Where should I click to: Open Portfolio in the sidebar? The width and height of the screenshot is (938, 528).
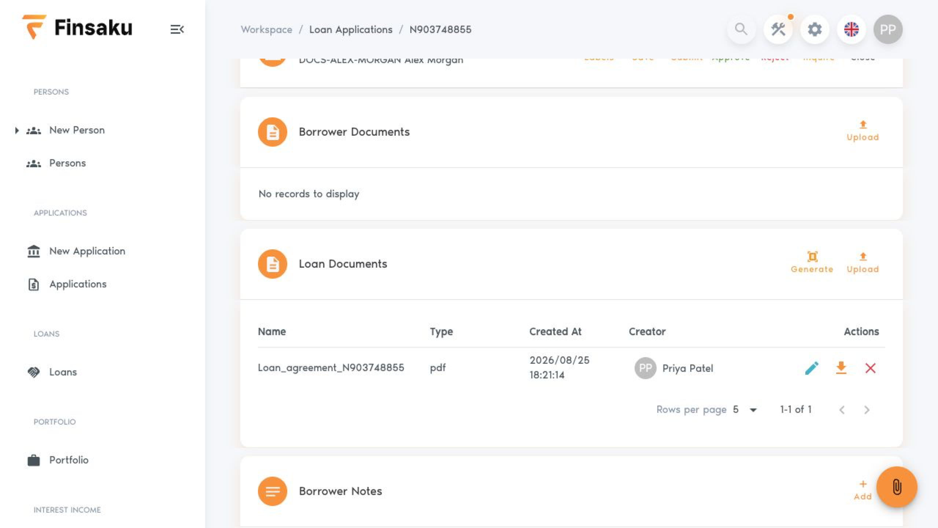point(69,460)
